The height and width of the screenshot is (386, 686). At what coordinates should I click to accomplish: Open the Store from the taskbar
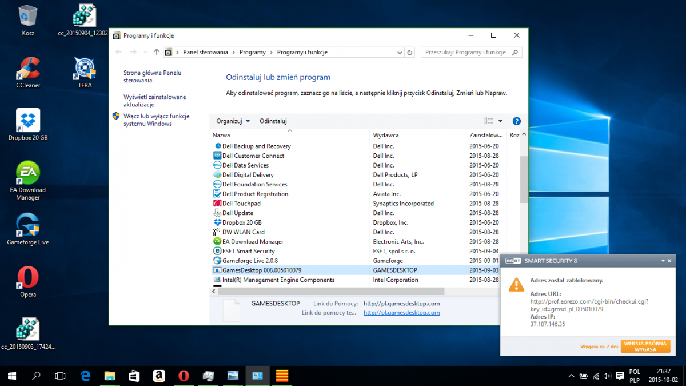[x=135, y=376]
